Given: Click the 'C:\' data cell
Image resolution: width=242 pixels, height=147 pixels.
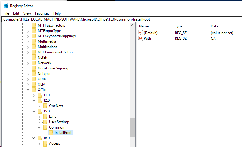Looking at the screenshot, I should pos(213,38).
